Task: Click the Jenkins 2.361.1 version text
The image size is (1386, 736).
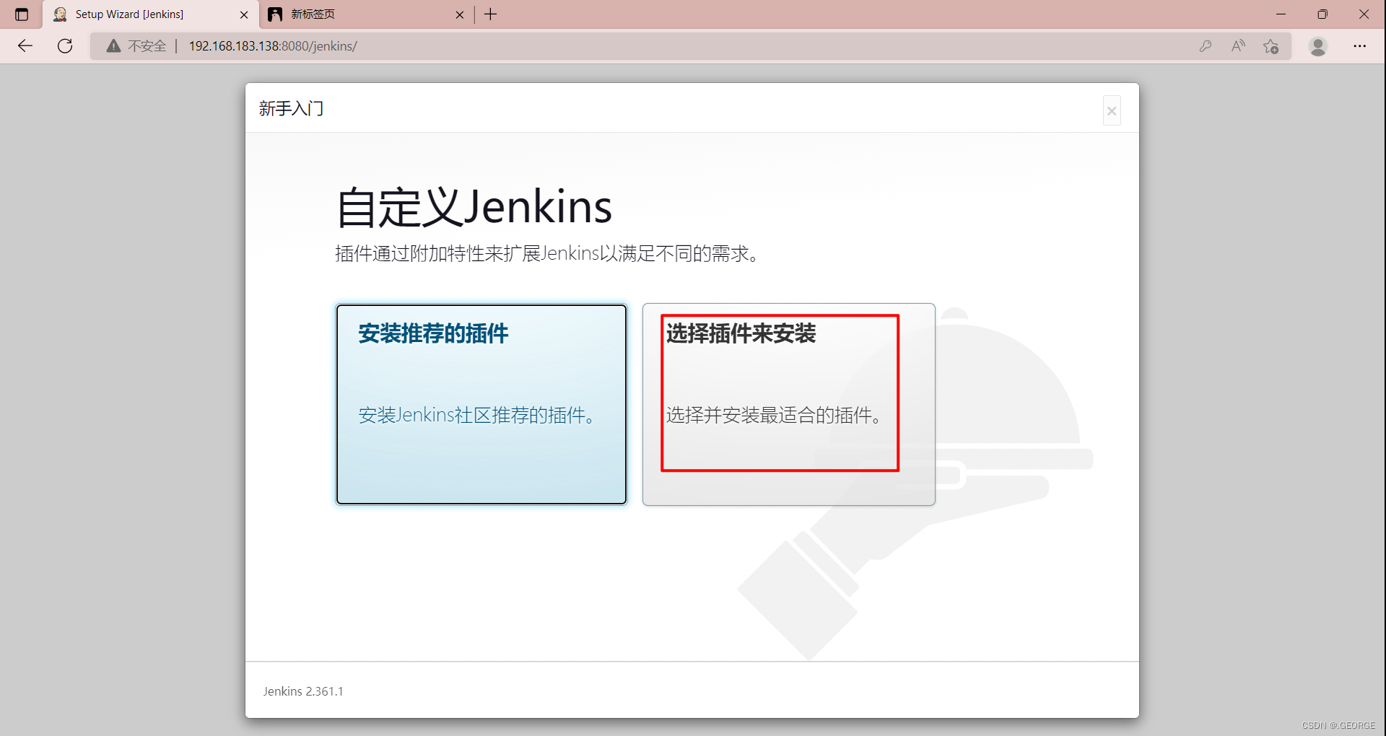Action: point(303,691)
